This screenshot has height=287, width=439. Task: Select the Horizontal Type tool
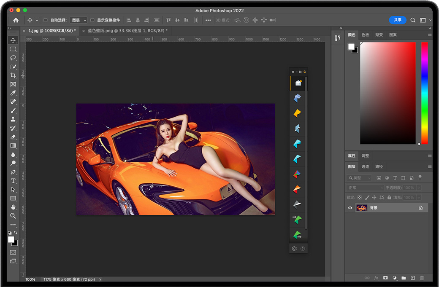13,181
